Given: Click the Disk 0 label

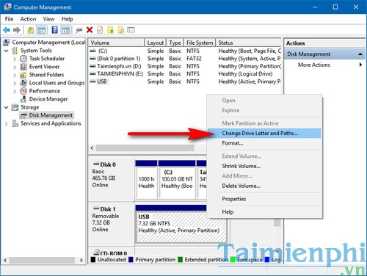Looking at the screenshot, I should click(x=108, y=164).
